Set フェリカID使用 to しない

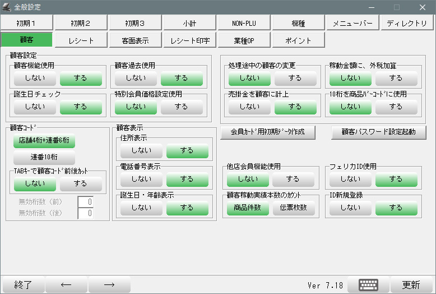350,179
